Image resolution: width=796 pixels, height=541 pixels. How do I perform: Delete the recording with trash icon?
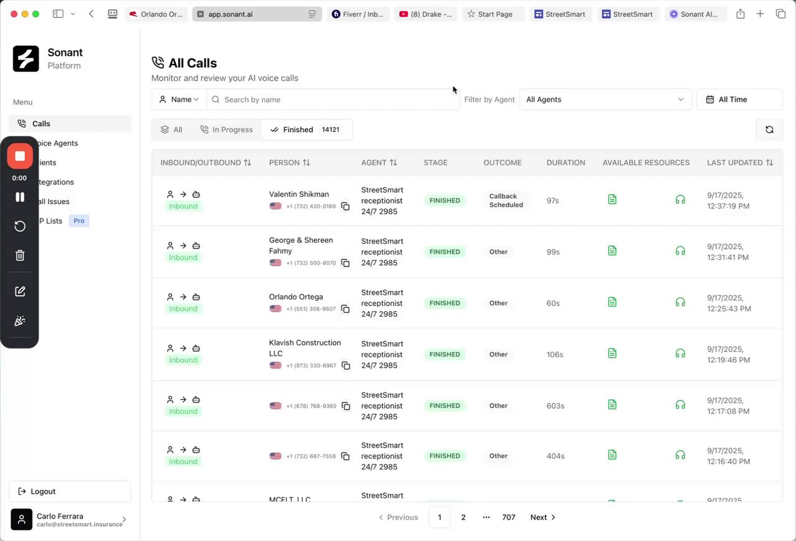[20, 255]
